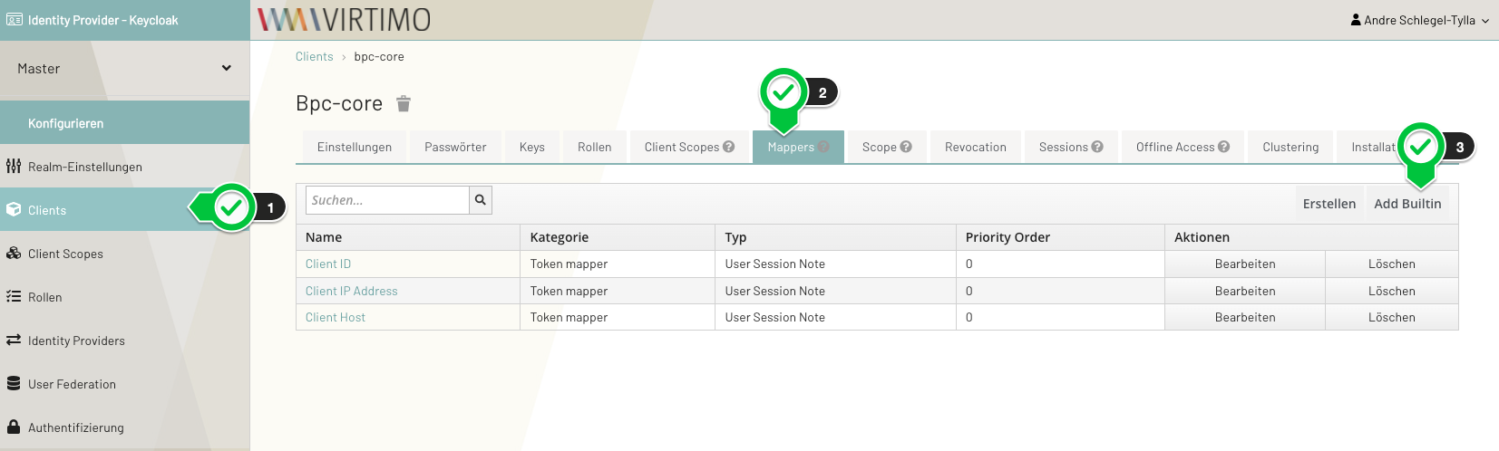1499x451 pixels.
Task: Open the Revocation tab
Action: pyautogui.click(x=976, y=147)
